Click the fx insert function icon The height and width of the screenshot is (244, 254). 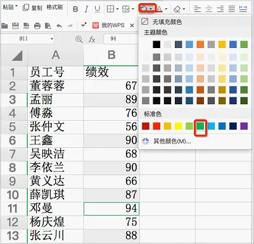[92, 39]
